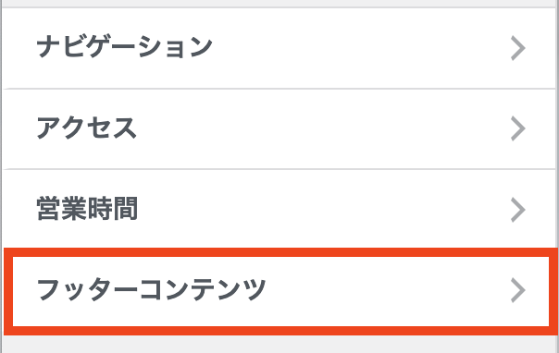Open the 営業時間 settings row
Viewport: 559px width, 353px height.
click(281, 209)
